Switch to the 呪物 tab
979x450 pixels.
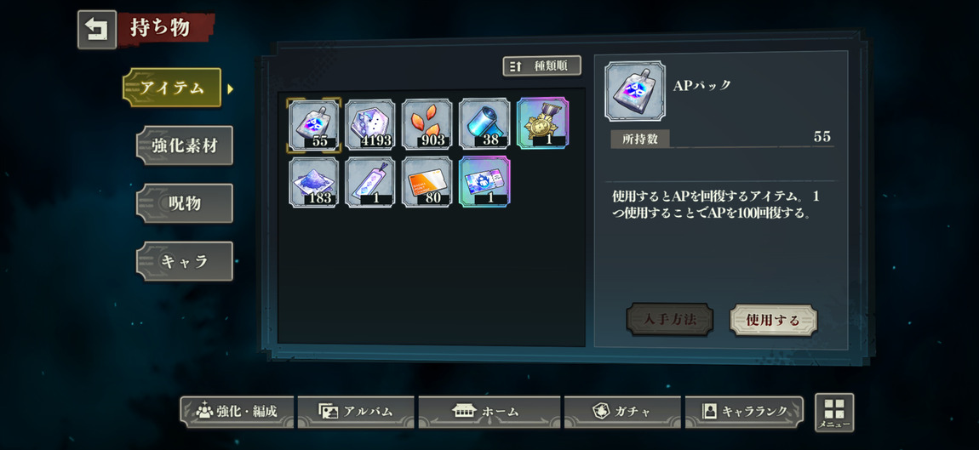pyautogui.click(x=184, y=203)
